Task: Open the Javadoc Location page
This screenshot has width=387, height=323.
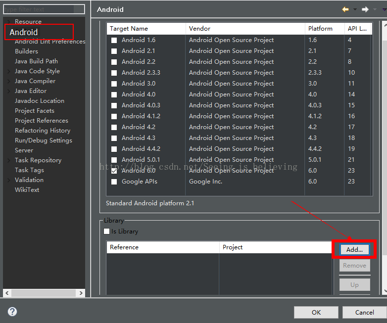Action: pos(40,101)
